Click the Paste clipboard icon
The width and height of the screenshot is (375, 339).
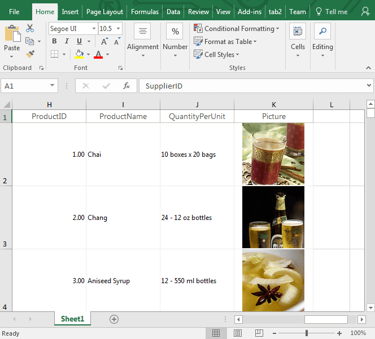coord(12,33)
